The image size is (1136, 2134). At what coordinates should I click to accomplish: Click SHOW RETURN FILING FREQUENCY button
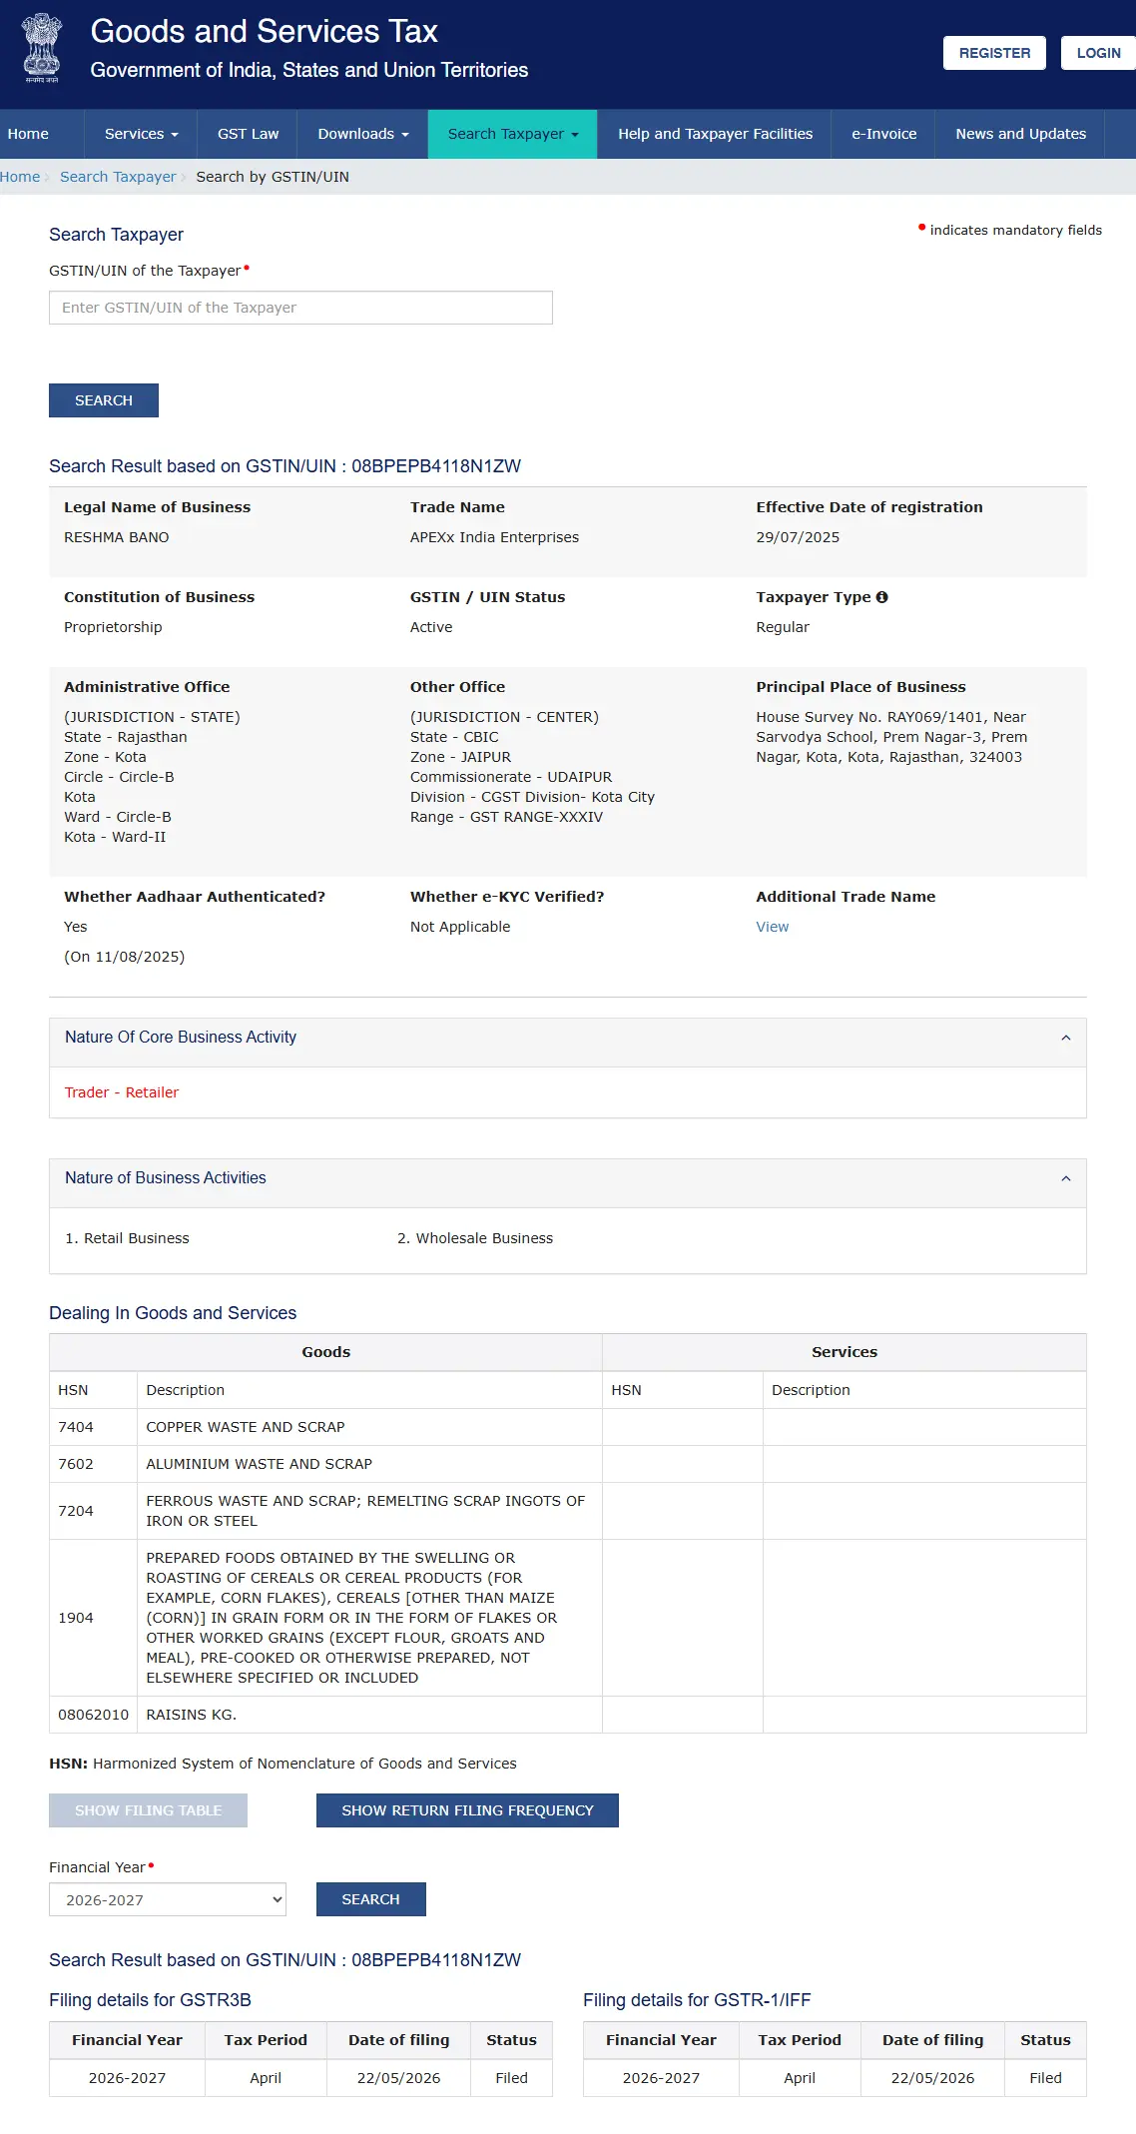click(x=467, y=1810)
